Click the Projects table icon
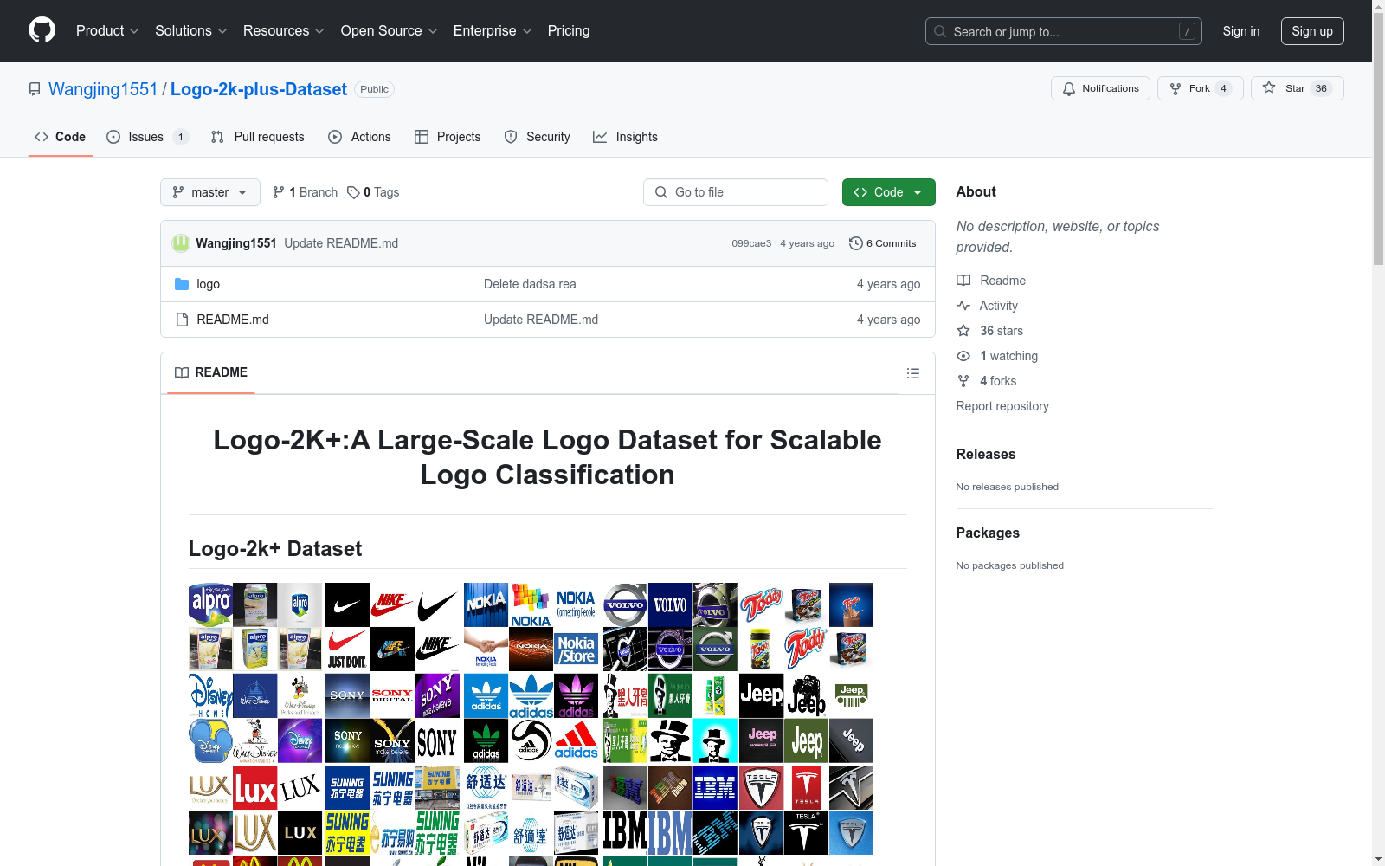 (422, 137)
